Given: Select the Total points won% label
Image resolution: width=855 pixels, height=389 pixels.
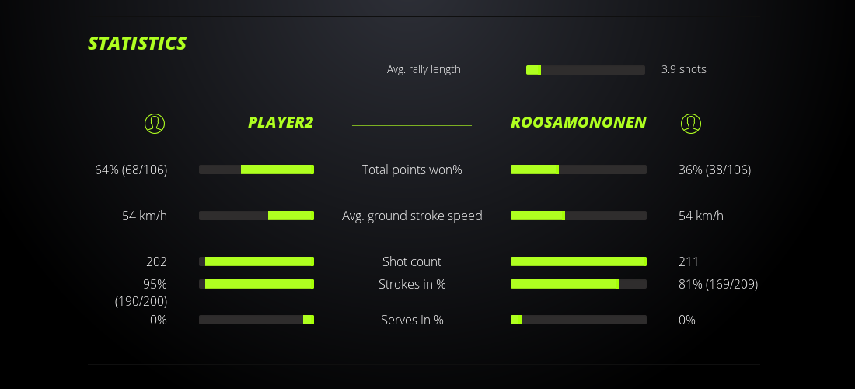Looking at the screenshot, I should (412, 170).
